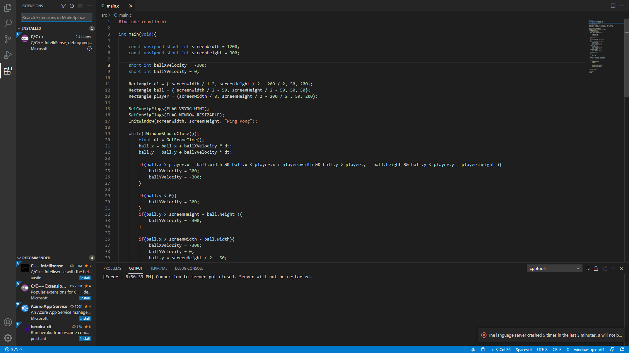The height and width of the screenshot is (353, 629).
Task: Toggle output scroll lock
Action: coord(596,268)
